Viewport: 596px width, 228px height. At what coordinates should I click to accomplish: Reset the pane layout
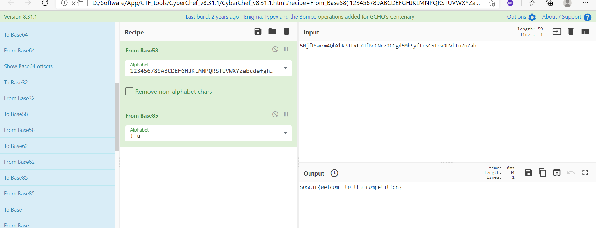[x=585, y=31]
